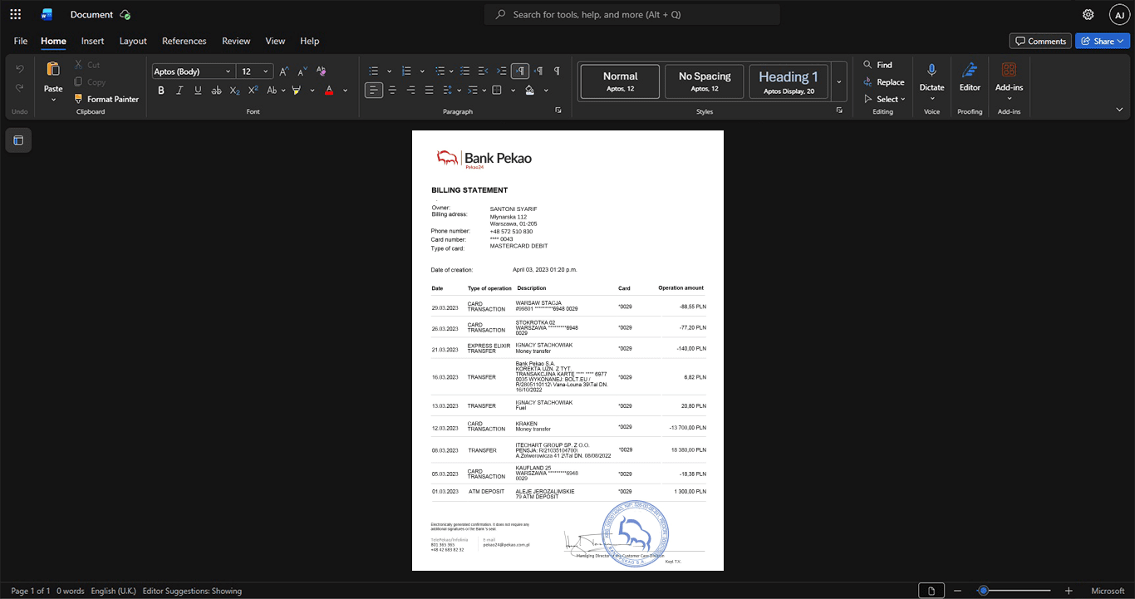This screenshot has width=1135, height=599.
Task: Open the File menu
Action: click(21, 41)
